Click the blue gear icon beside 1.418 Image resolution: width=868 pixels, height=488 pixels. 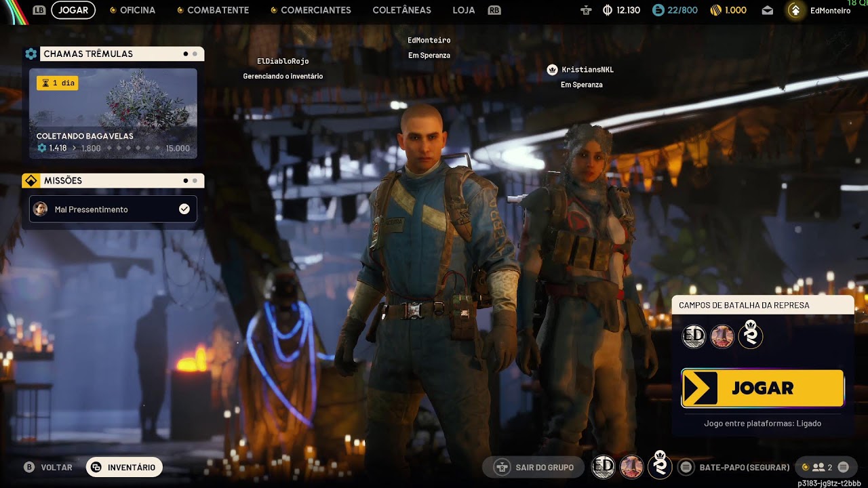pyautogui.click(x=42, y=148)
